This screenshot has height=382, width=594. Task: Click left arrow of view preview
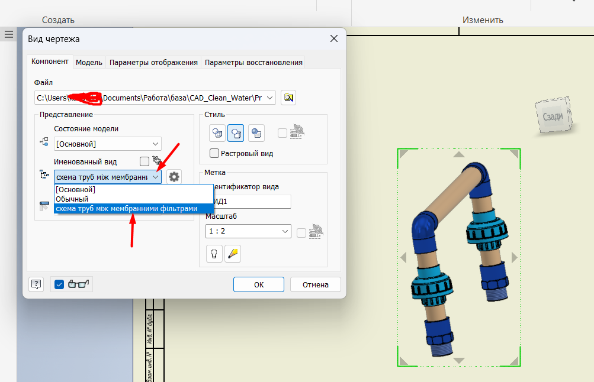[x=403, y=258]
